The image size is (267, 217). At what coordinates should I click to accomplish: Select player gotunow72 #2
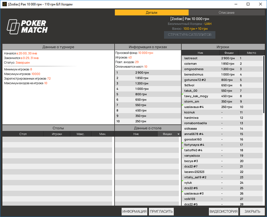pos(222,80)
